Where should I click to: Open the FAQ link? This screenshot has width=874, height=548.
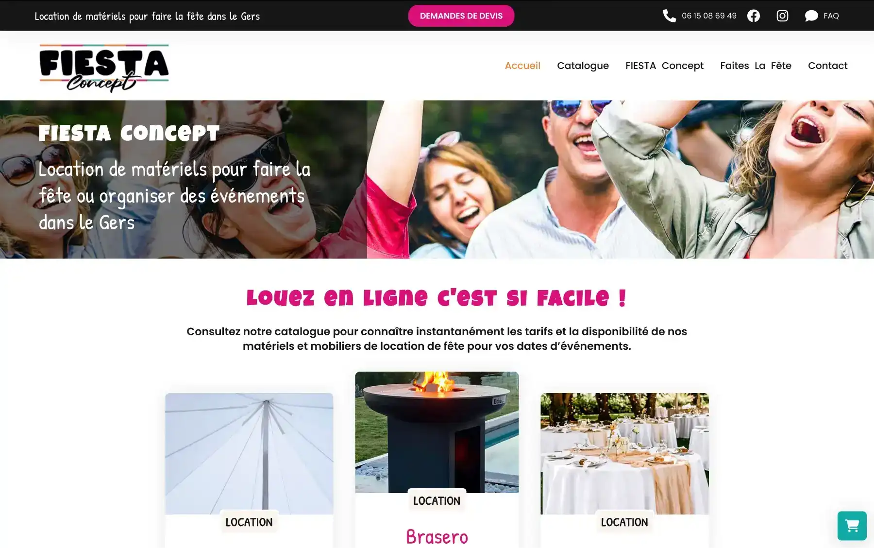click(x=831, y=16)
